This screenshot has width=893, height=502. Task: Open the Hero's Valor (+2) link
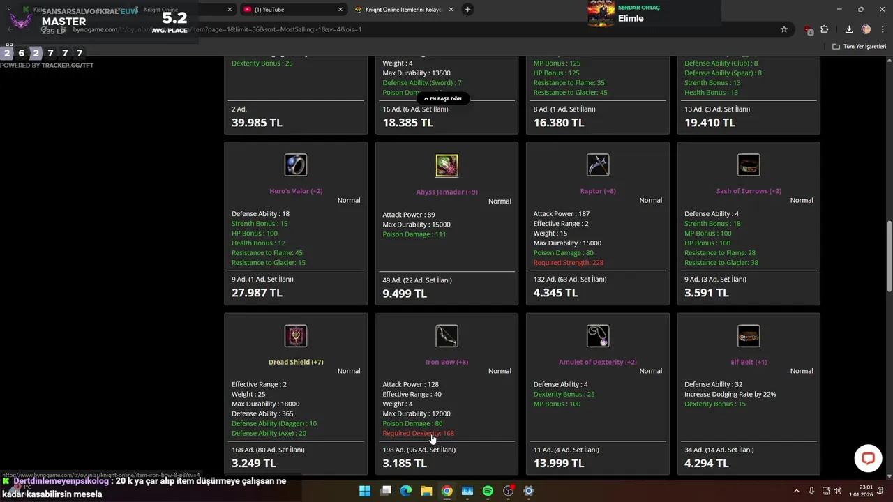click(296, 191)
